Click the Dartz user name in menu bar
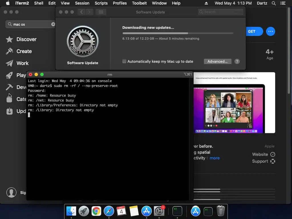 262,3
